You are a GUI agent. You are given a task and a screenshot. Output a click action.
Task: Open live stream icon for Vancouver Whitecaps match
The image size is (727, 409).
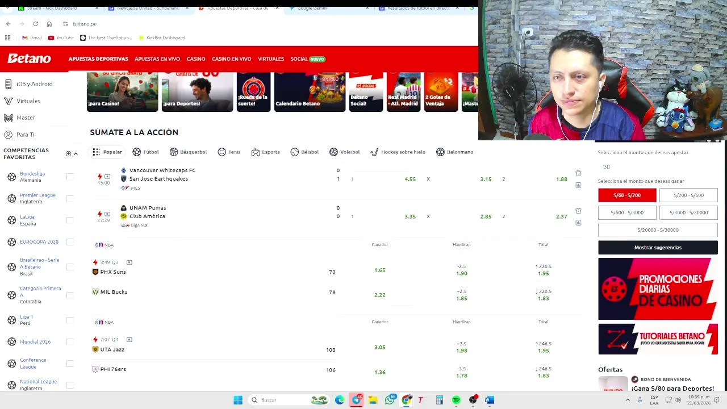107,177
